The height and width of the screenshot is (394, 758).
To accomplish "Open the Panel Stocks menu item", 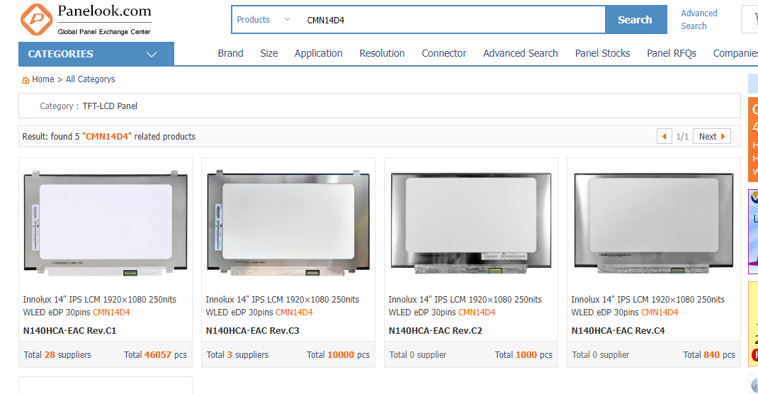I will pyautogui.click(x=602, y=53).
